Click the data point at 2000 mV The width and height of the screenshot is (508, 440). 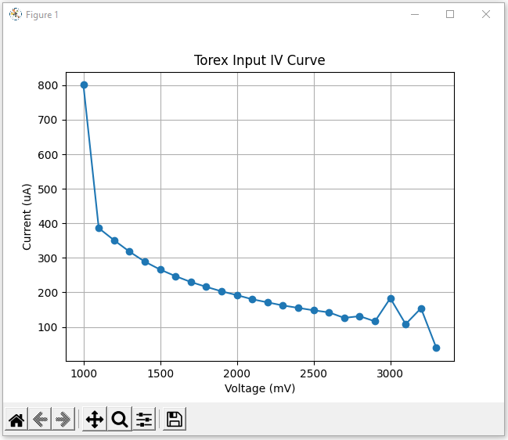[237, 295]
